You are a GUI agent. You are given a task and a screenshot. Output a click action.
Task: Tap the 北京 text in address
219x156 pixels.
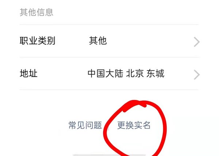135,74
